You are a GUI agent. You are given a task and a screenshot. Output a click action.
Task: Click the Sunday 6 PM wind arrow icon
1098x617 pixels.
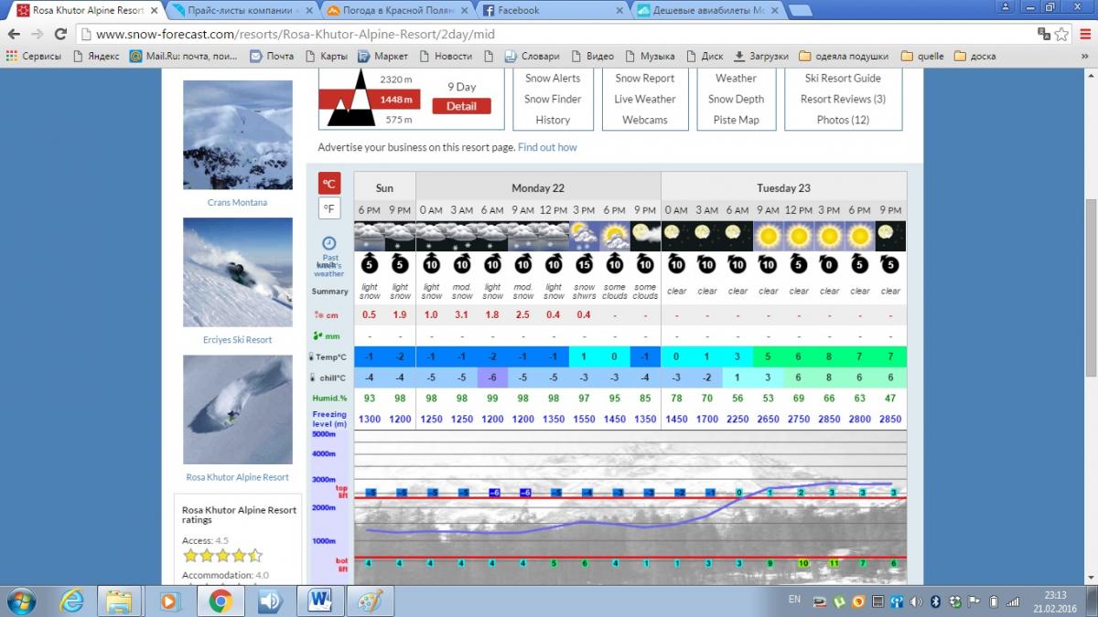pos(370,264)
